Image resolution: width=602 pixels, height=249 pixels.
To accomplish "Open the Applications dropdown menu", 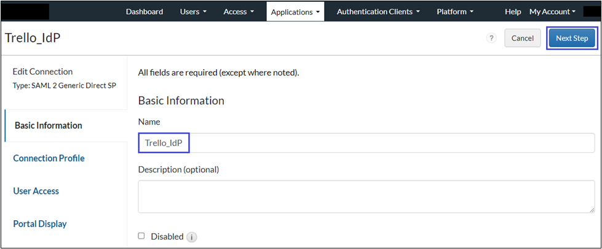I will (x=295, y=12).
